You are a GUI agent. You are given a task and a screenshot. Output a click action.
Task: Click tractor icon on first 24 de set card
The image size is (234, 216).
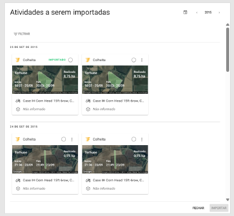[18, 180]
